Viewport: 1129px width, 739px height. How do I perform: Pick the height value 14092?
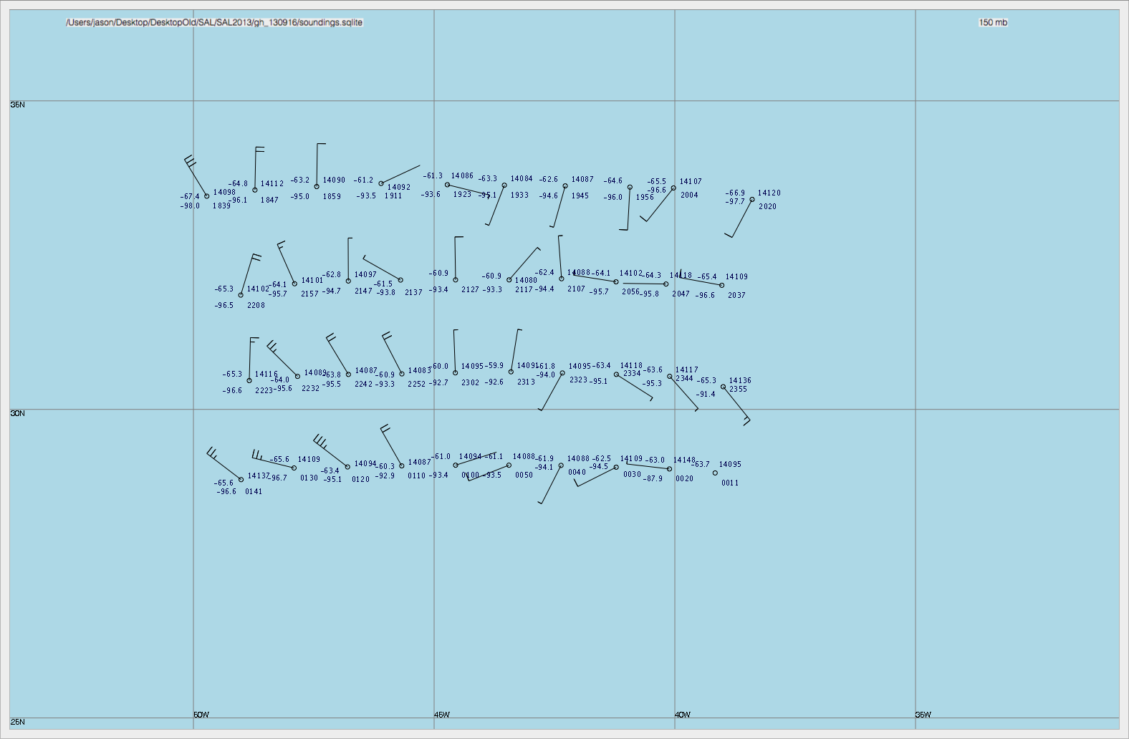[x=399, y=188]
